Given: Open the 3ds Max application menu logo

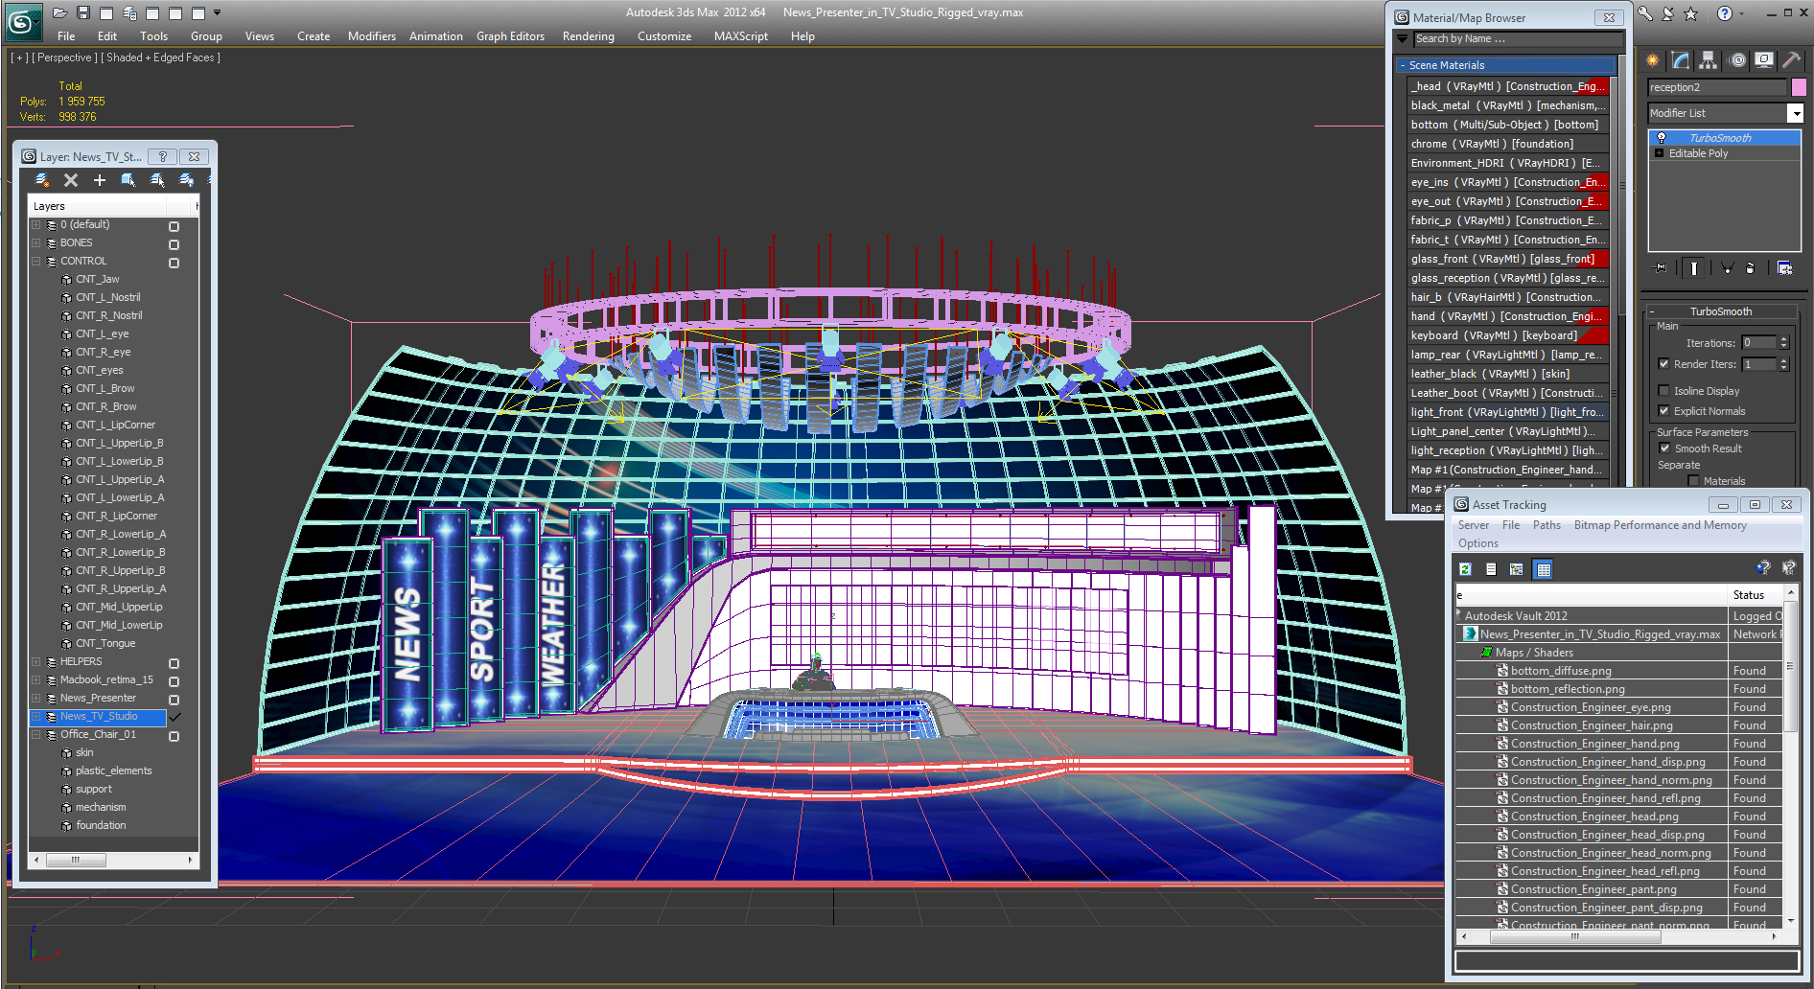Looking at the screenshot, I should click(x=23, y=21).
